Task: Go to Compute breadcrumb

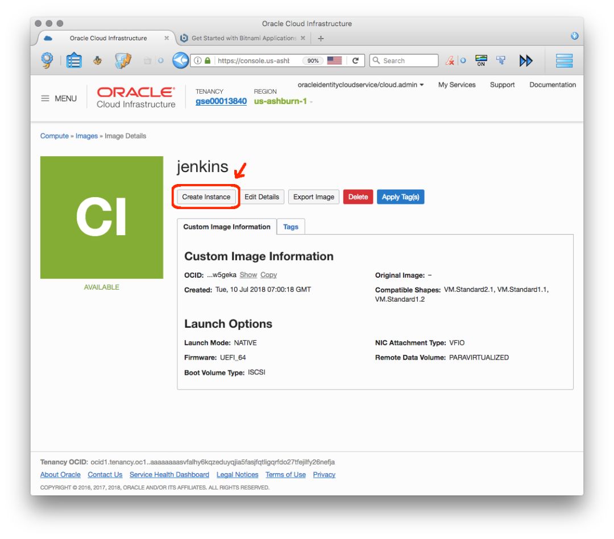Action: click(x=55, y=136)
